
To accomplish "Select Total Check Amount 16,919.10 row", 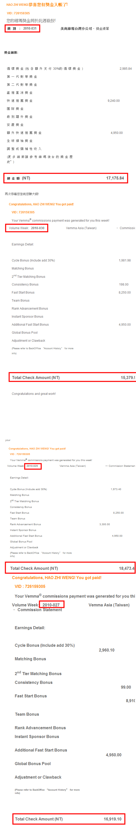I will (69, 819).
